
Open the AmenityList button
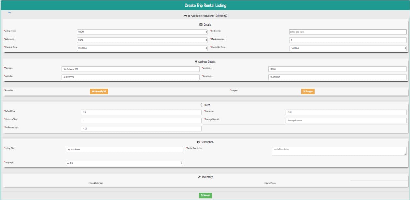point(99,91)
